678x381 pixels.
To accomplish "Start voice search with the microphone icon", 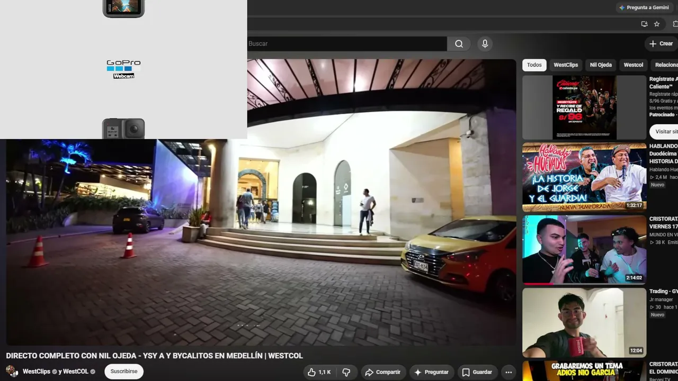I will click(x=485, y=44).
